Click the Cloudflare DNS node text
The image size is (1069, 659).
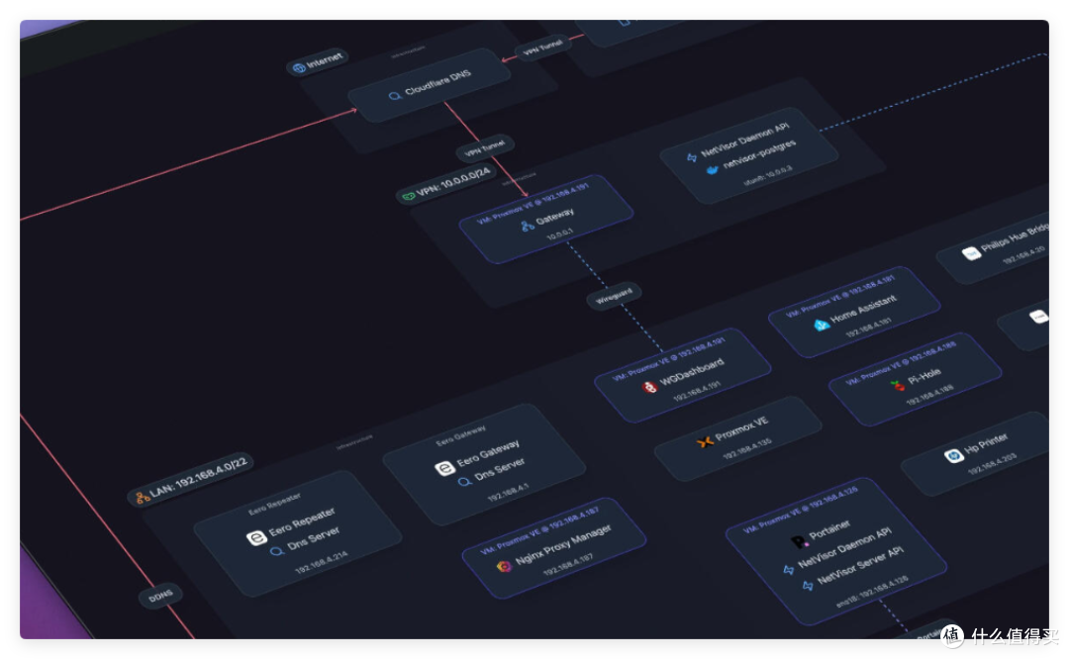tap(437, 82)
